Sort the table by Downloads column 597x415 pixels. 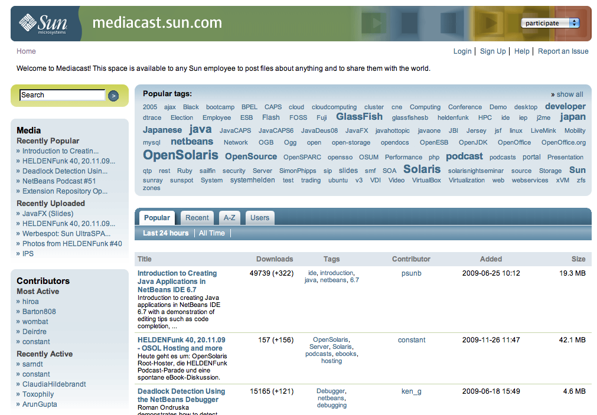tap(275, 259)
